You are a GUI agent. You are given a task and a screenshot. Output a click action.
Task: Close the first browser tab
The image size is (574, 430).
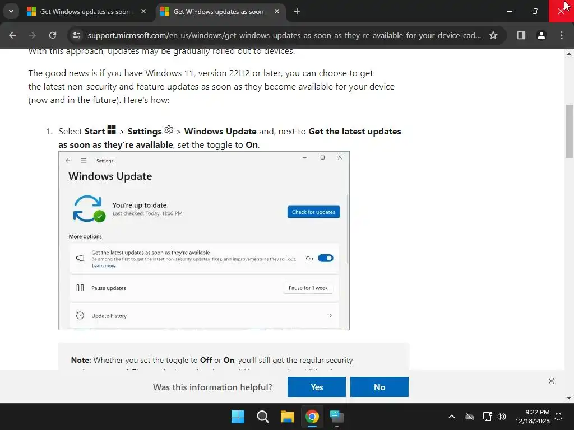point(143,11)
